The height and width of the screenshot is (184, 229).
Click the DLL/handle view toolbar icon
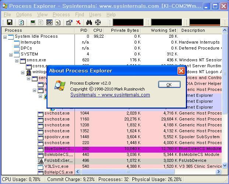pyautogui.click(x=58, y=23)
